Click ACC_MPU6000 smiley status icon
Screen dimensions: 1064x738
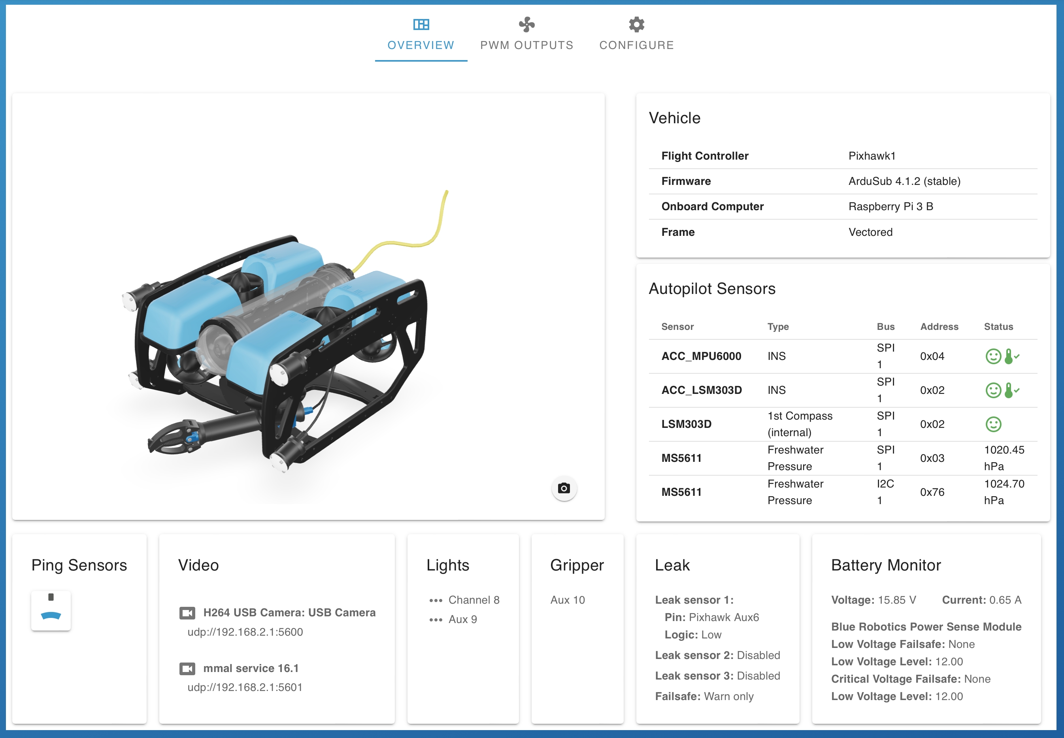pos(993,356)
